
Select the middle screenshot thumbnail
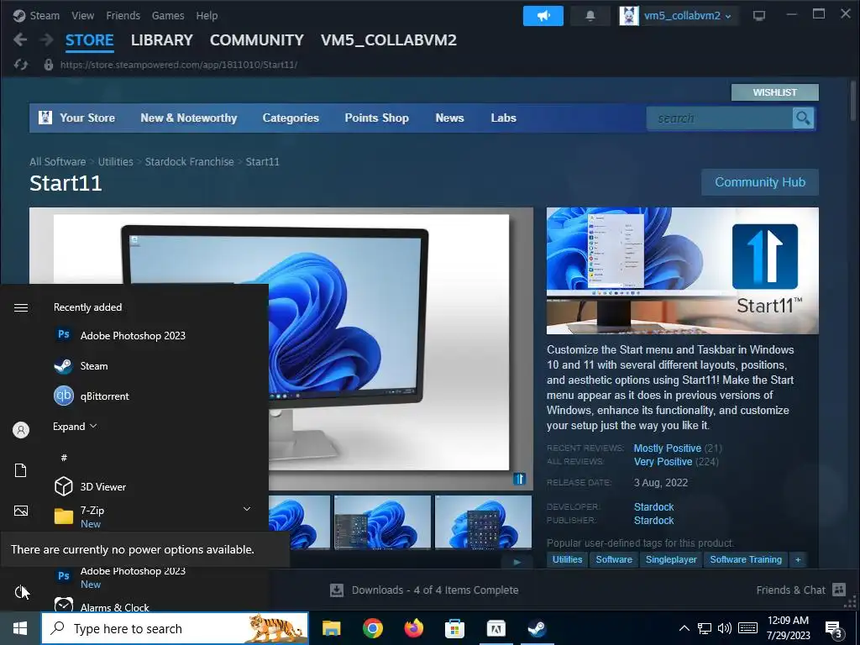(x=382, y=522)
